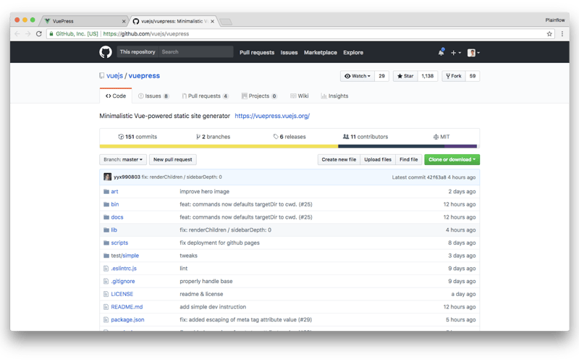The height and width of the screenshot is (362, 579).
Task: Switch to the VuePress browser tab
Action: click(x=83, y=21)
